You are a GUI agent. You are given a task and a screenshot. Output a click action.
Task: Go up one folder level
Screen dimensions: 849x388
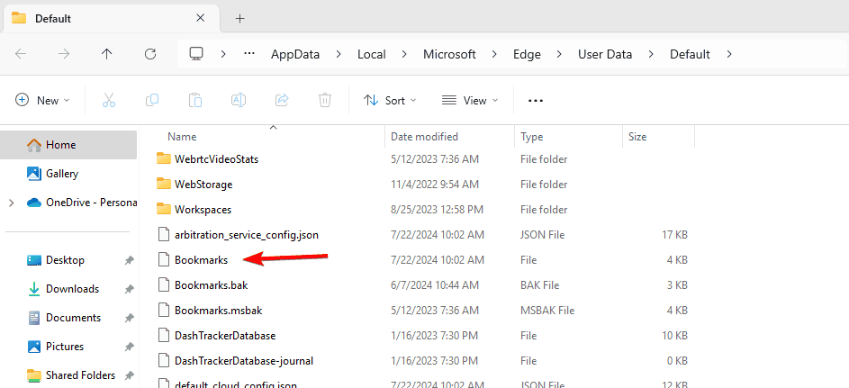coord(107,54)
